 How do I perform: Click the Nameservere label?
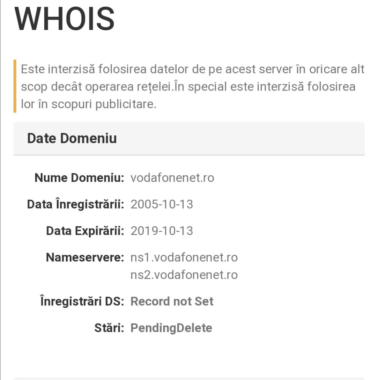pyautogui.click(x=85, y=257)
